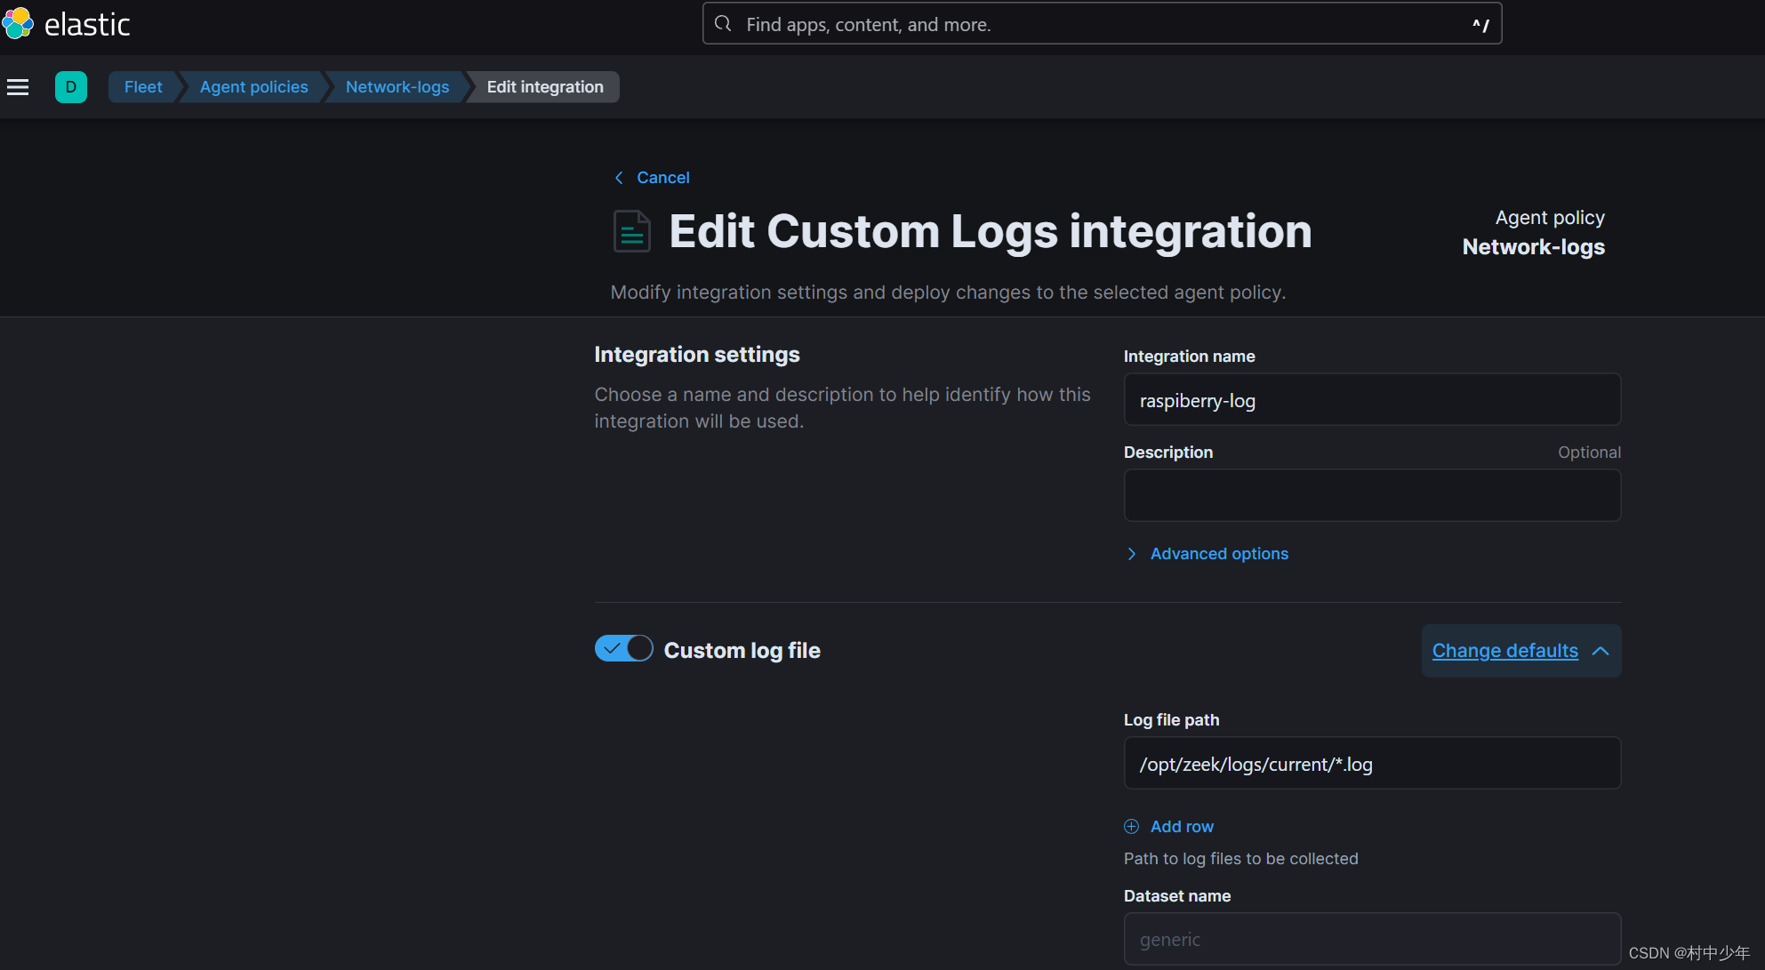Click the Add row plus icon
The height and width of the screenshot is (970, 1765).
(x=1131, y=827)
